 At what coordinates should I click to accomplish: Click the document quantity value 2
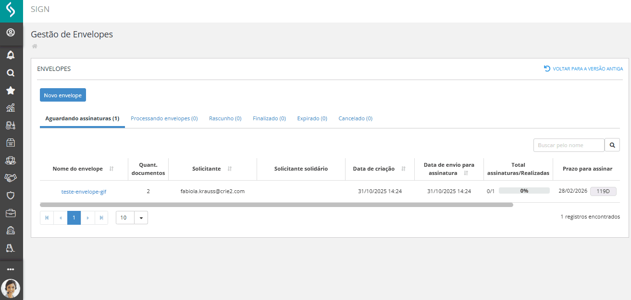(x=148, y=191)
